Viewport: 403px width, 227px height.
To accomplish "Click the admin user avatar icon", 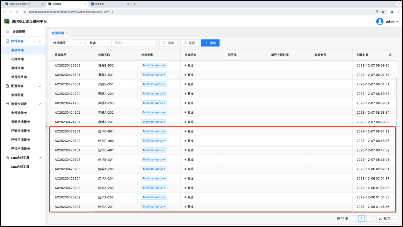I will click(x=379, y=21).
